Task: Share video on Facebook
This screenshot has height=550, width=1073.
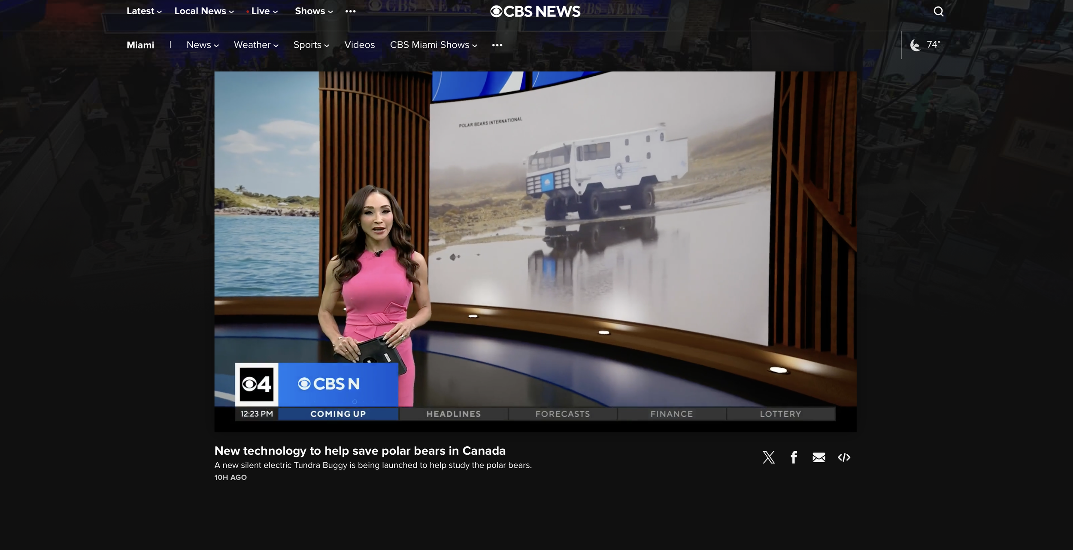Action: [x=794, y=457]
